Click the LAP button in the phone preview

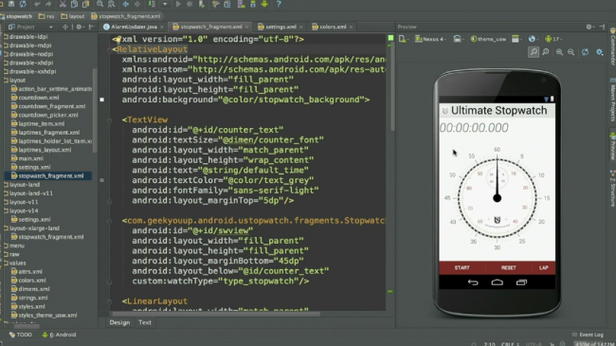point(544,267)
